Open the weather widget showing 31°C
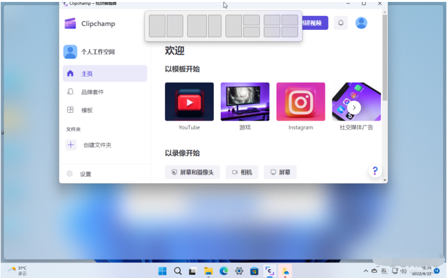Image resolution: width=447 pixels, height=278 pixels. (x=18, y=270)
